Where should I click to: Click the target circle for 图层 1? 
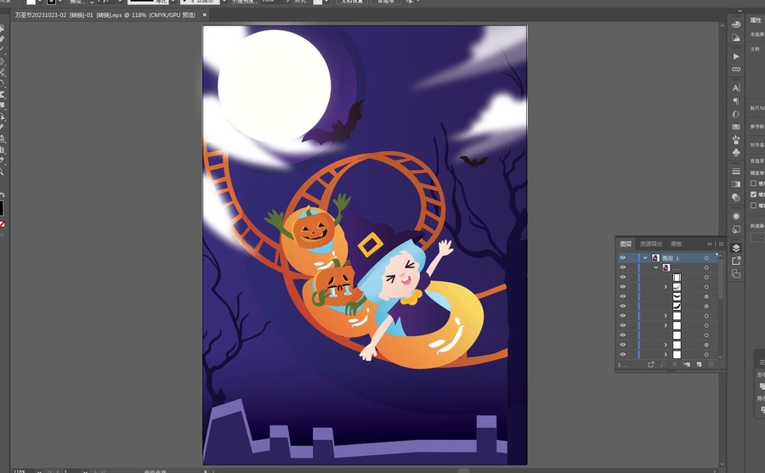click(x=706, y=258)
